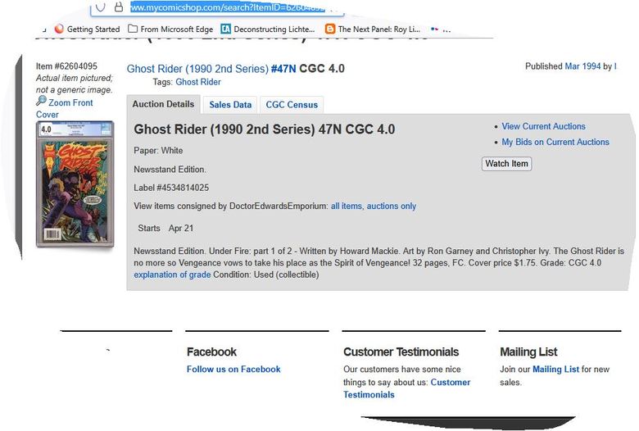View all items consigned by DoctorEdwardsEmporium
The height and width of the screenshot is (431, 639).
(347, 206)
